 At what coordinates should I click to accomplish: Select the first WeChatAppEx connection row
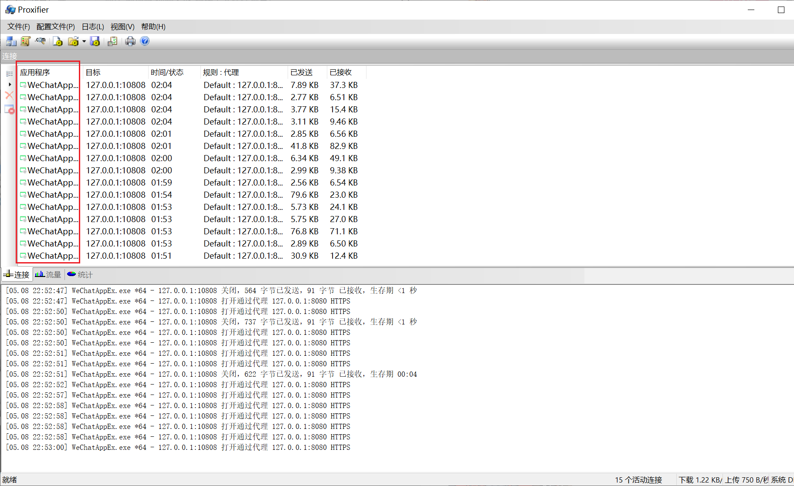(49, 85)
